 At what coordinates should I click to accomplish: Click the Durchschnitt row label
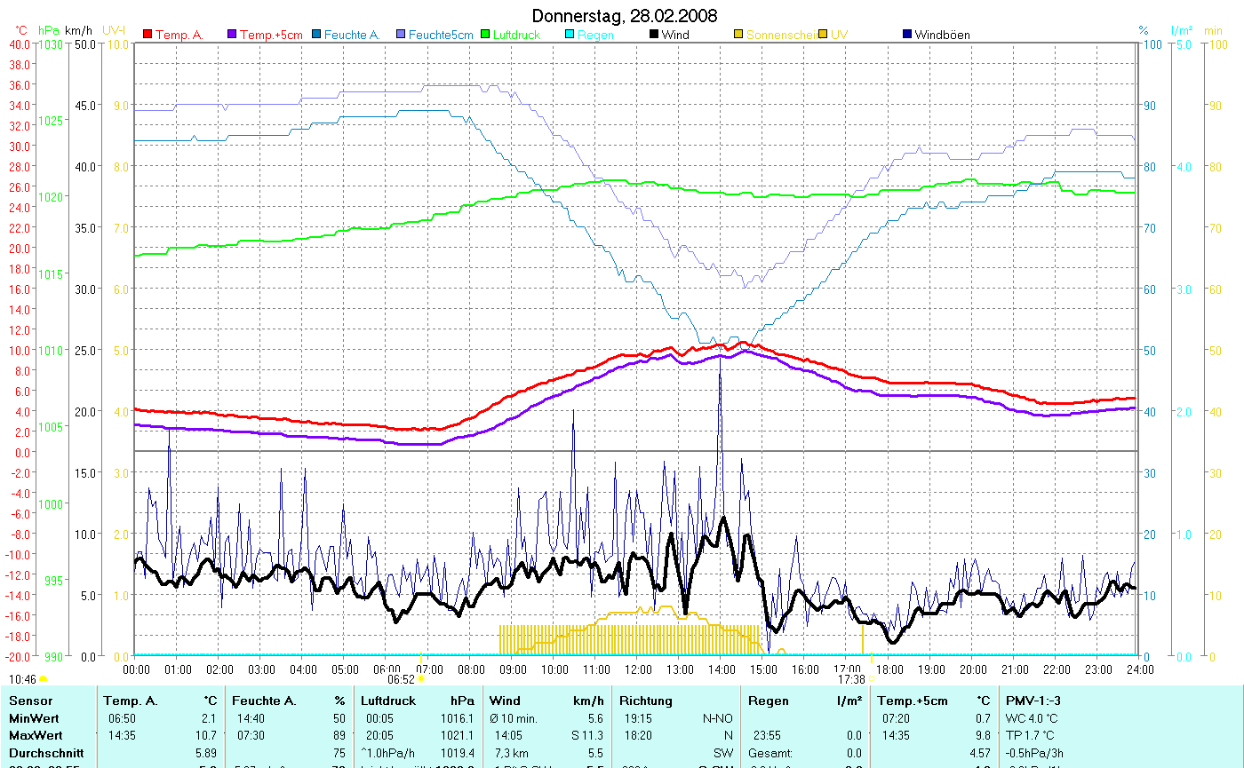tap(42, 752)
